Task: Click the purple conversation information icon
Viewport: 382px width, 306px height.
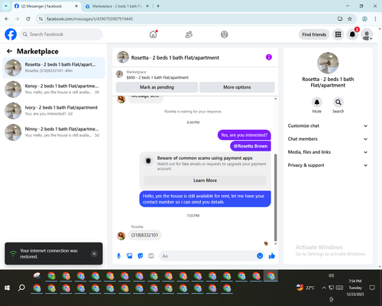Action: (269, 57)
